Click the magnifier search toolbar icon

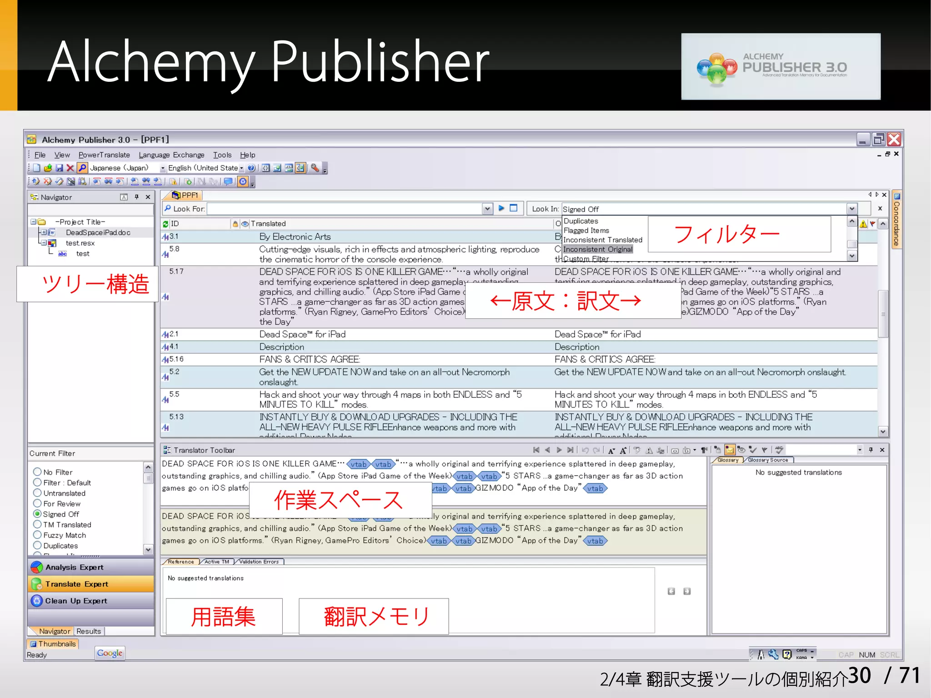[82, 168]
